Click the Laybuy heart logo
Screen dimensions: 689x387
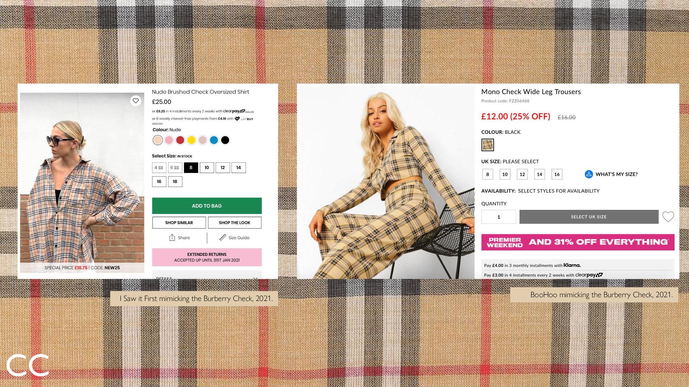(x=237, y=119)
